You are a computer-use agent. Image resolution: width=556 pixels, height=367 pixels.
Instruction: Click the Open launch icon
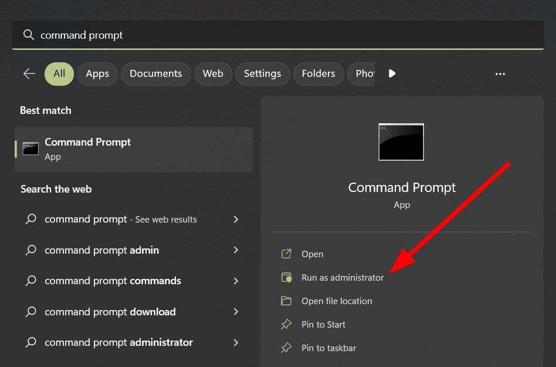[x=286, y=254]
